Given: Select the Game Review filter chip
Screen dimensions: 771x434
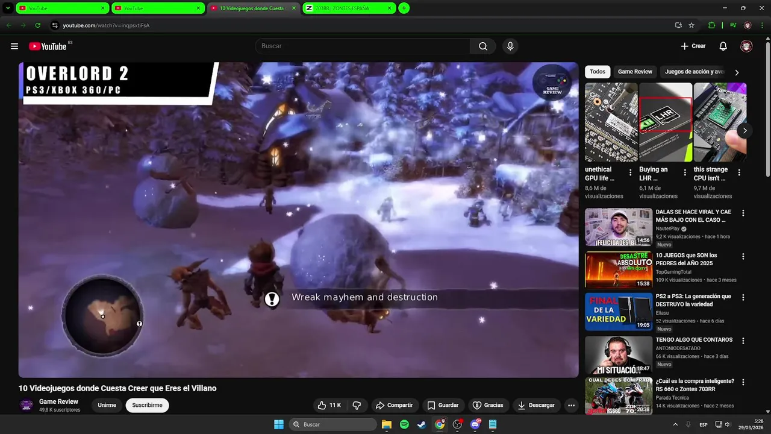Looking at the screenshot, I should pyautogui.click(x=635, y=72).
